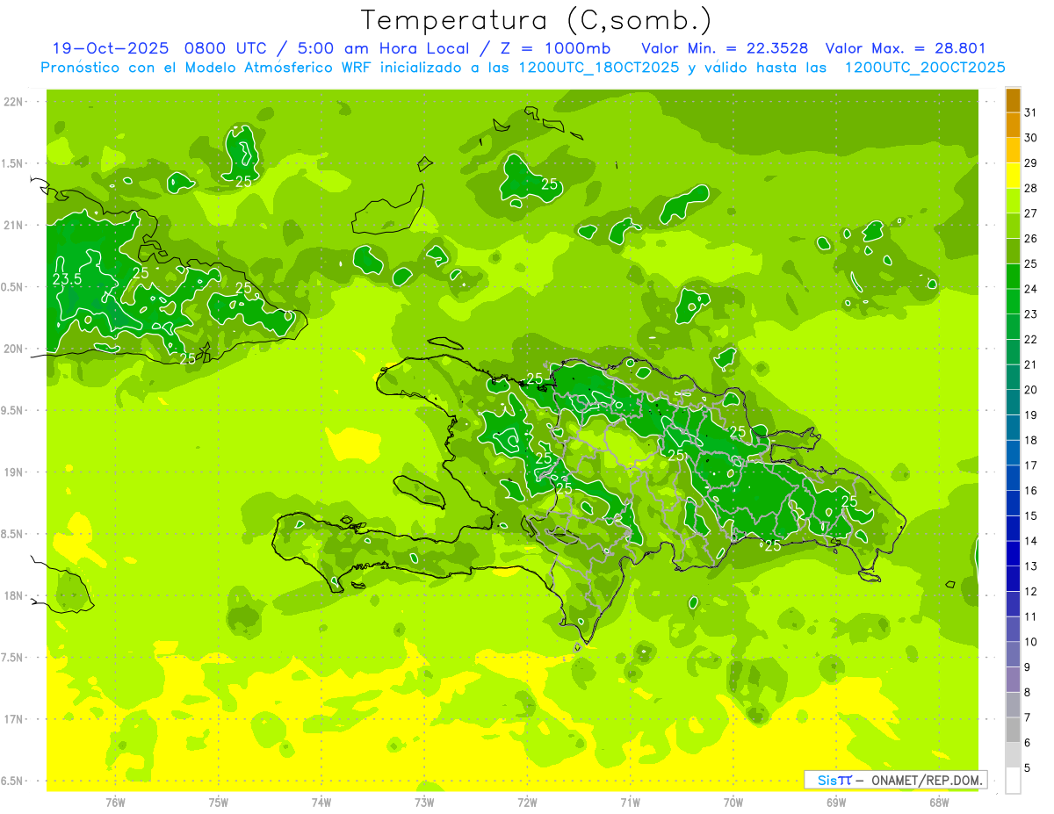This screenshot has width=1054, height=814.
Task: Click the 12 label on color scale
Action: 1030,592
